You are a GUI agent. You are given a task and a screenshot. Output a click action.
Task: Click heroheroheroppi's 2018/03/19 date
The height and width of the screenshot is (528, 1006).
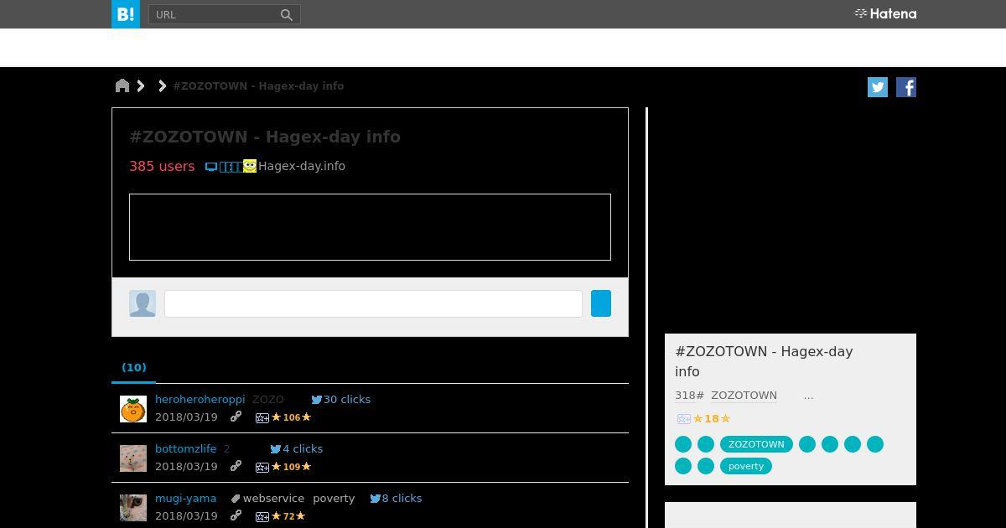pos(186,417)
